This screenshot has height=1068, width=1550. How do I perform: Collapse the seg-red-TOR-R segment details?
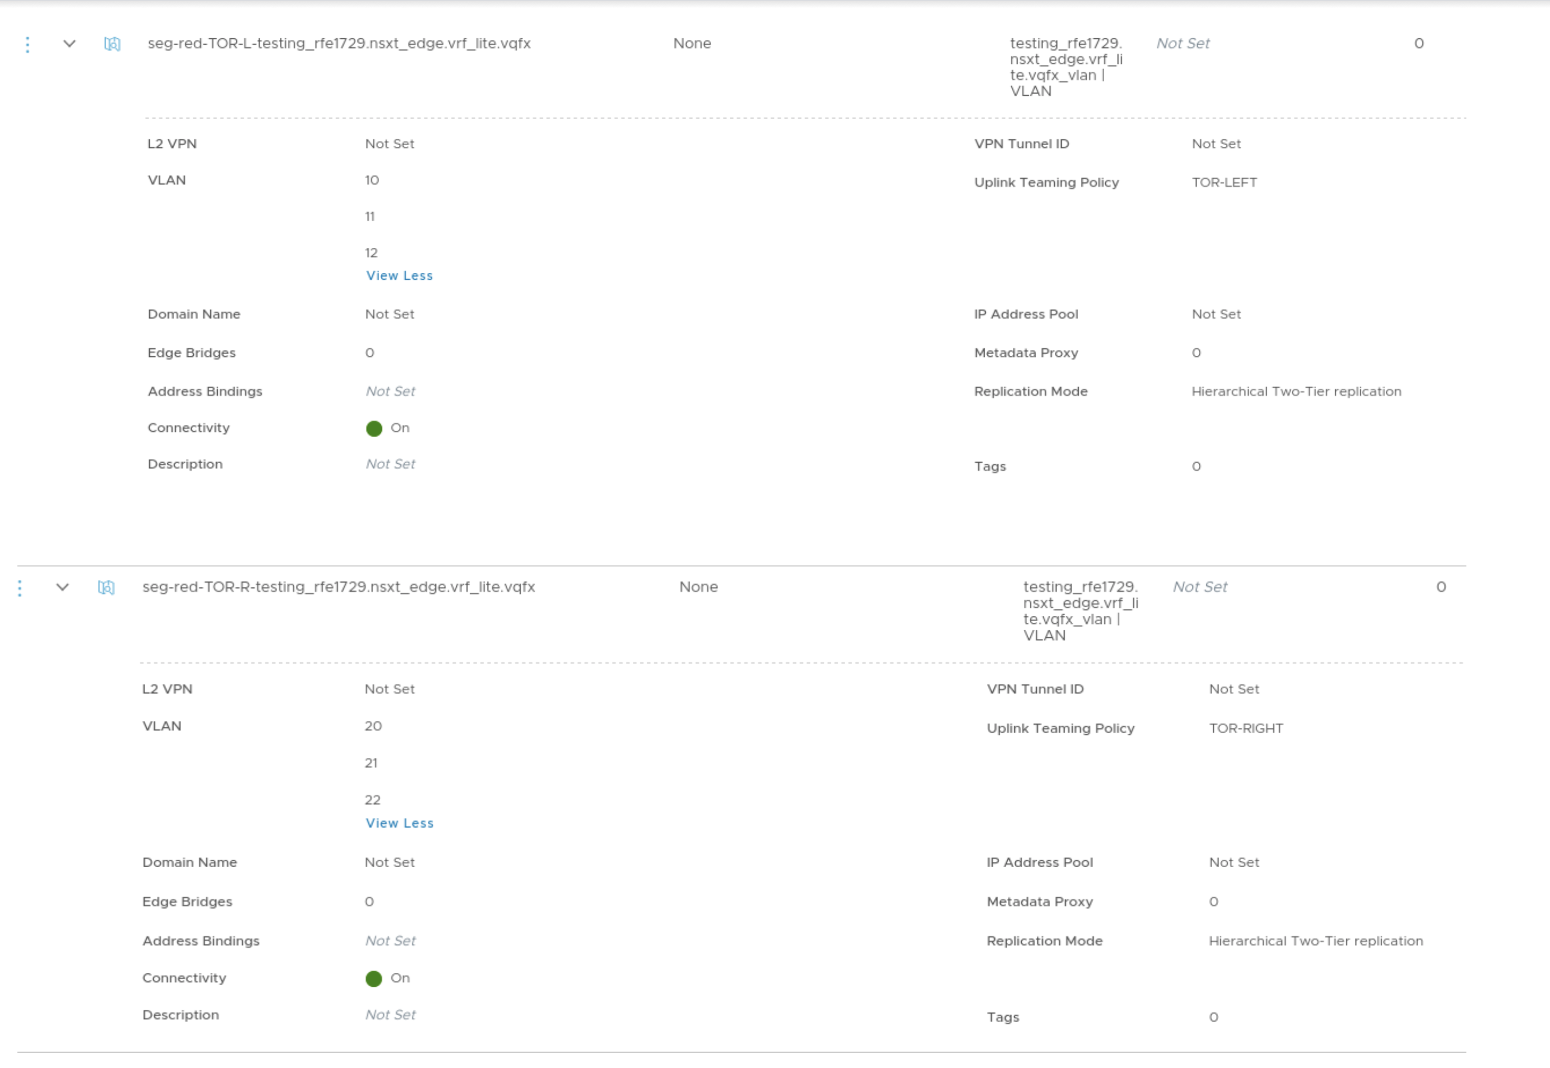coord(62,587)
